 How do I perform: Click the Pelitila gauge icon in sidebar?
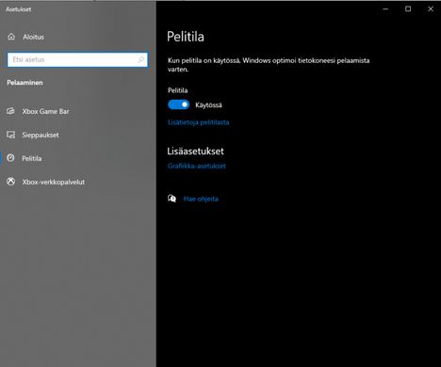(x=10, y=158)
